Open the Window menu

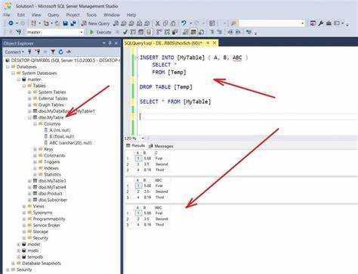pyautogui.click(x=112, y=15)
